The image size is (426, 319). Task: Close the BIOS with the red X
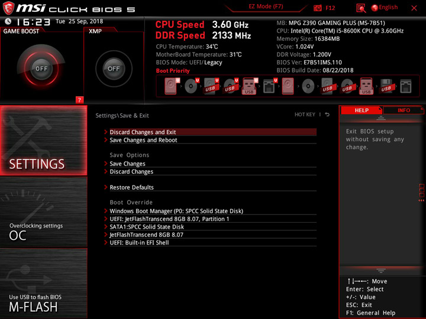click(414, 8)
